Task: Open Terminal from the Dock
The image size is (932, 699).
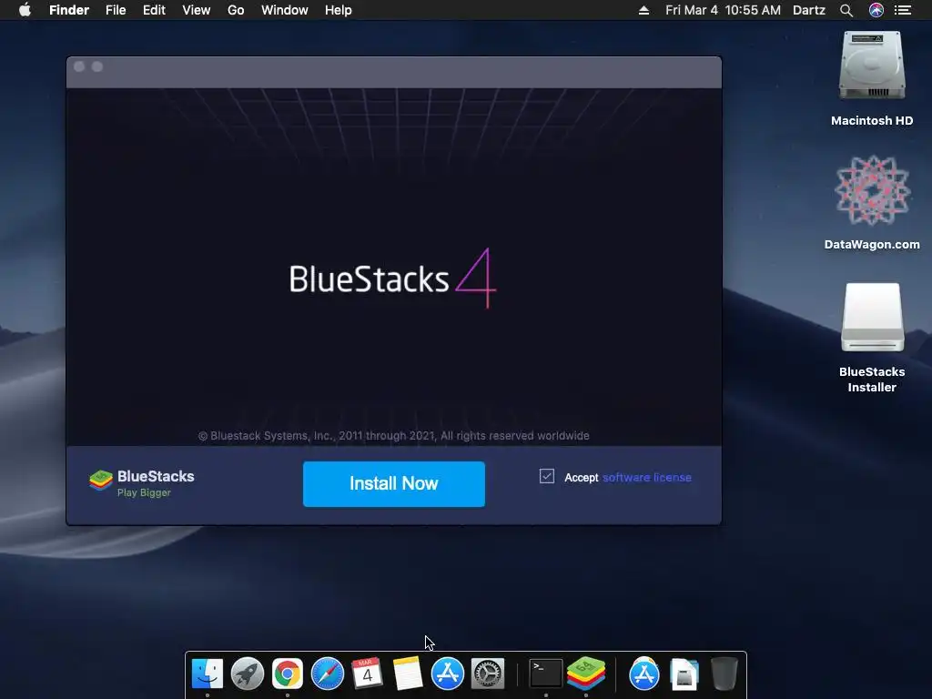Action: pos(546,674)
